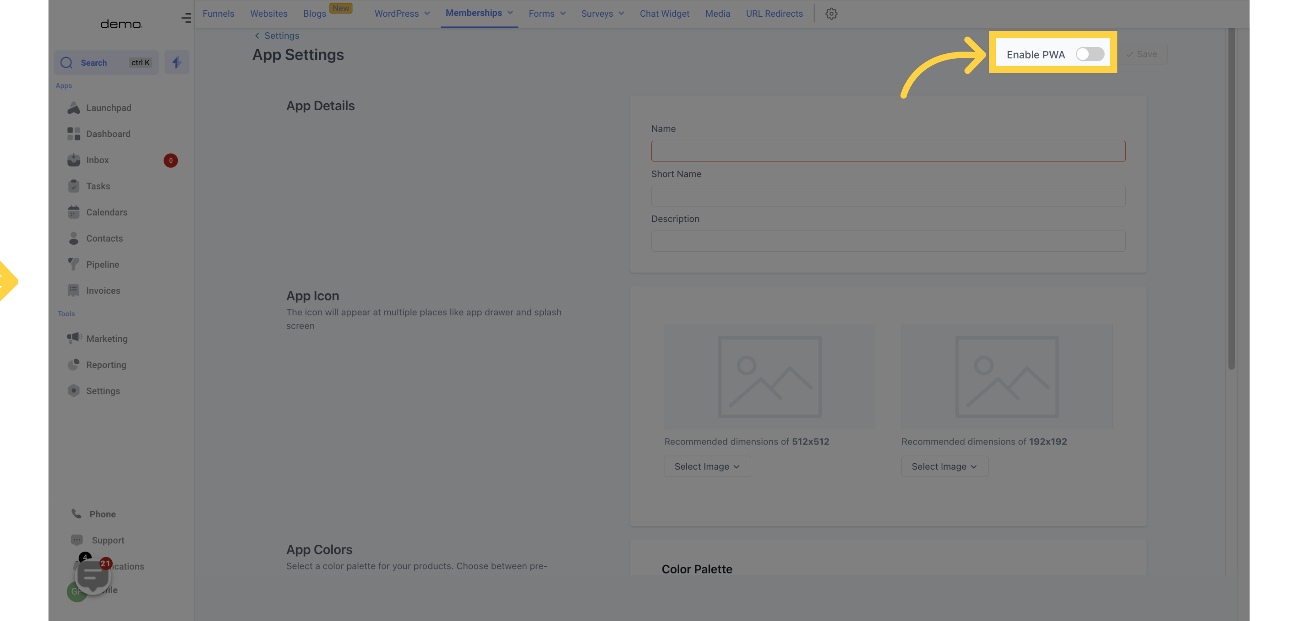
Task: Open the Pipeline sidebar link
Action: point(102,264)
